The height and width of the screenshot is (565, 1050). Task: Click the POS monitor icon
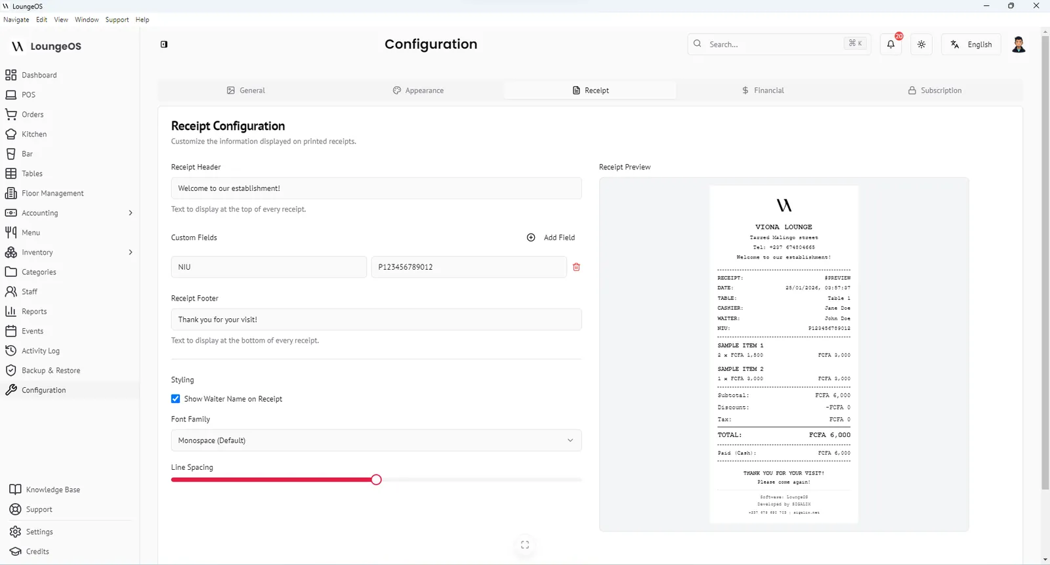coord(10,94)
